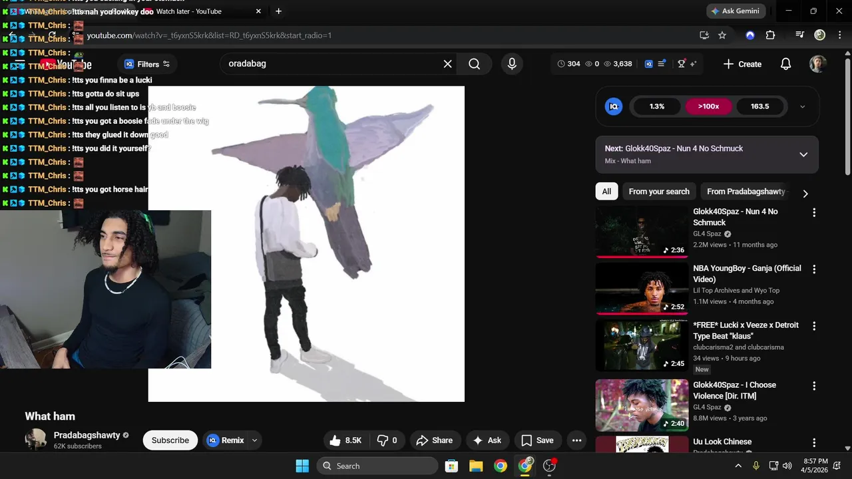The width and height of the screenshot is (852, 479).
Task: Click the Share button
Action: pos(434,440)
